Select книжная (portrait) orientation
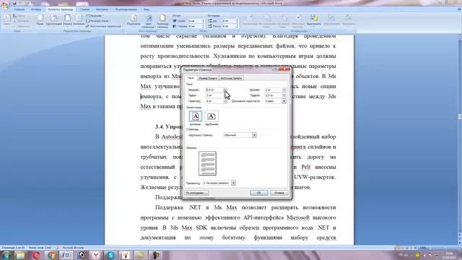The height and width of the screenshot is (260, 462). tap(196, 116)
